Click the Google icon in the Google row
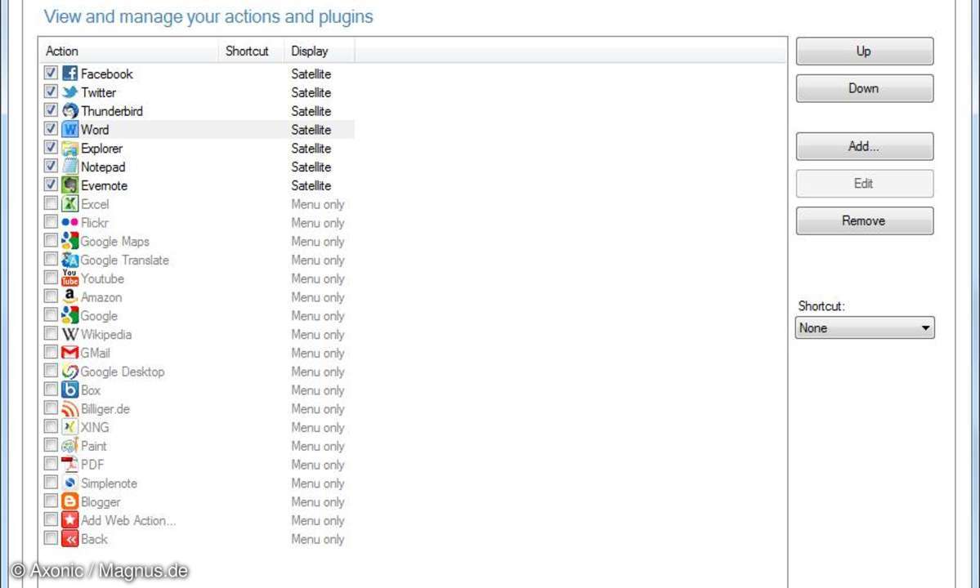Image resolution: width=980 pixels, height=588 pixels. click(70, 316)
